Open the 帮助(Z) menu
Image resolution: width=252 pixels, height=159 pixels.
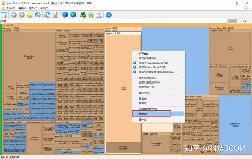click(x=44, y=8)
